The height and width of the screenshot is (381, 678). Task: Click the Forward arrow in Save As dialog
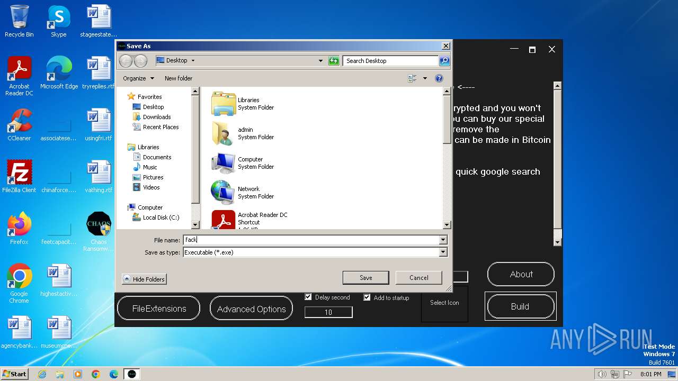coord(140,61)
